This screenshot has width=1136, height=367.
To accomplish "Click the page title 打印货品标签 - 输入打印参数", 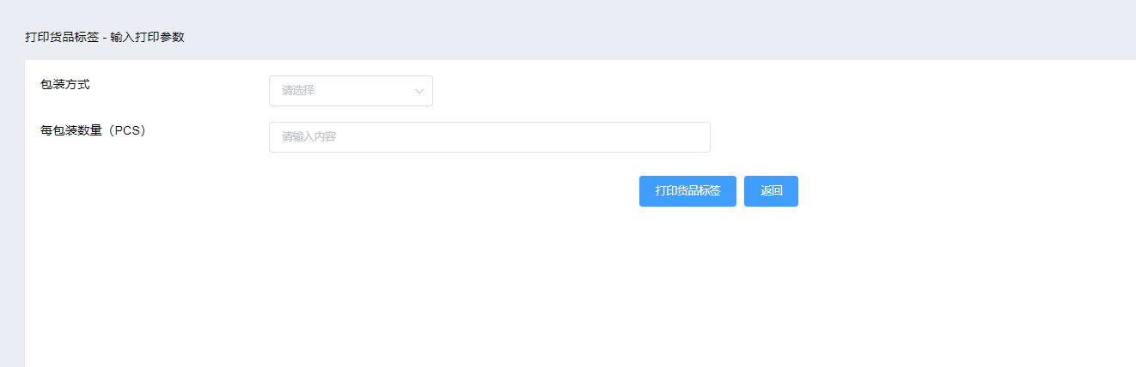I will point(105,37).
